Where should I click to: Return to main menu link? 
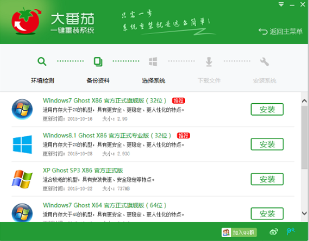281,31
